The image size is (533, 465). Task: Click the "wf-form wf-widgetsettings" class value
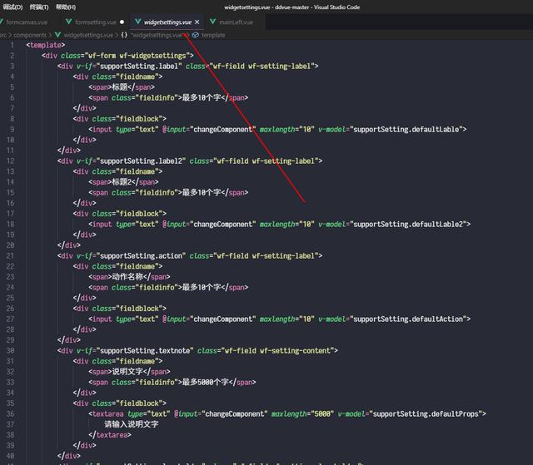[137, 56]
